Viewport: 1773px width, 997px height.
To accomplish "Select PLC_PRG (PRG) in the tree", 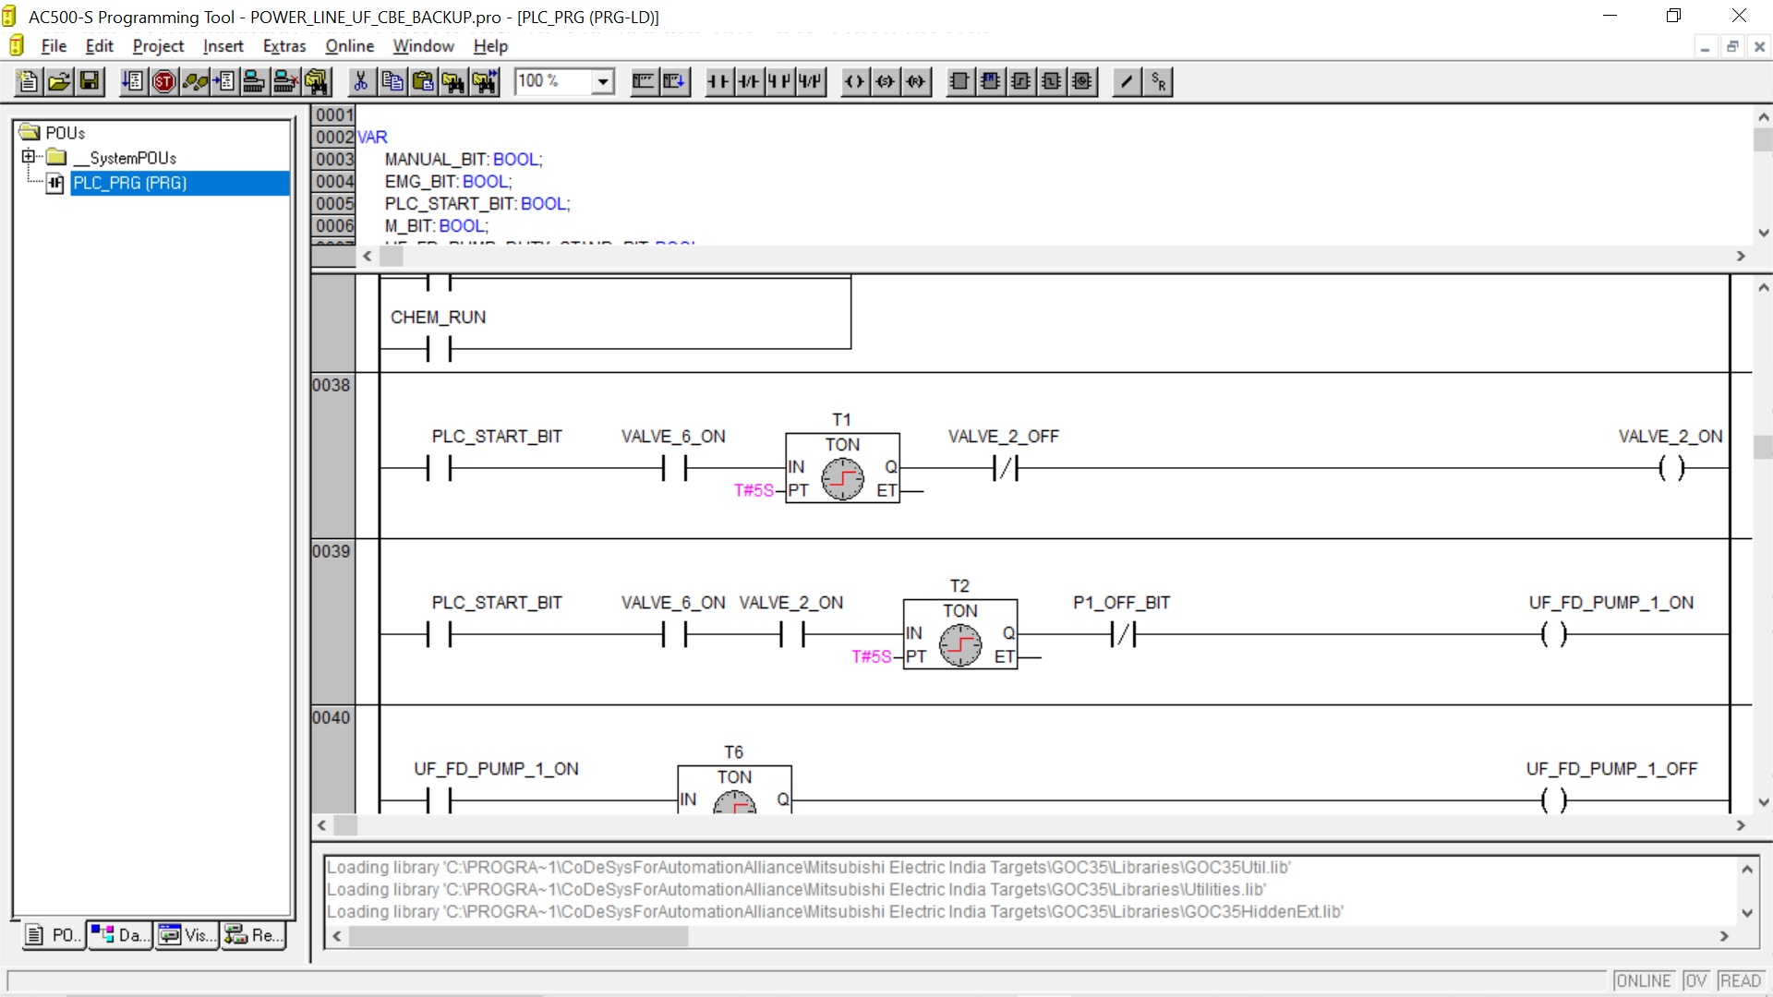I will (x=130, y=183).
